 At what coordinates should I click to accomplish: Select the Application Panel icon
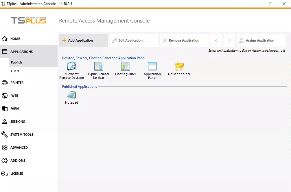point(152,67)
